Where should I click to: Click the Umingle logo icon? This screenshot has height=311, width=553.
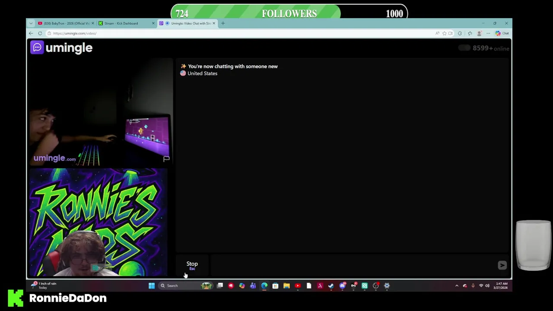(37, 48)
